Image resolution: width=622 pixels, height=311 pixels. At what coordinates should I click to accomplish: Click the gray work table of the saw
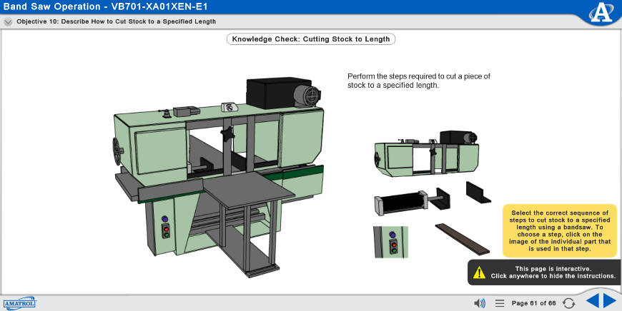pyautogui.click(x=250, y=190)
